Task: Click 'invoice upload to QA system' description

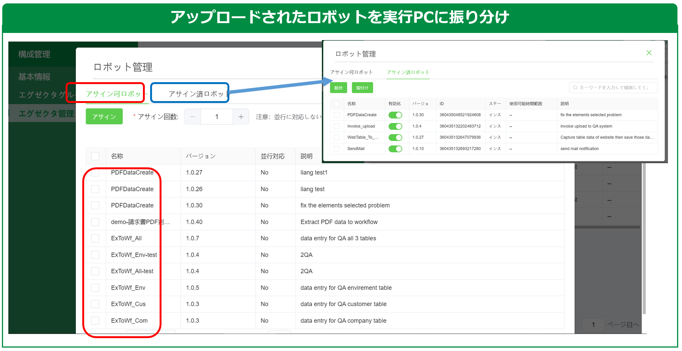Action: (x=586, y=126)
